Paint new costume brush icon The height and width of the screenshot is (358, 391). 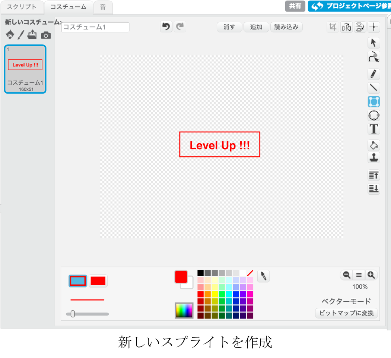pyautogui.click(x=21, y=35)
